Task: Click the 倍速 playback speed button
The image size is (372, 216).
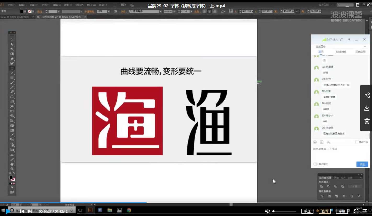Action: point(307,211)
